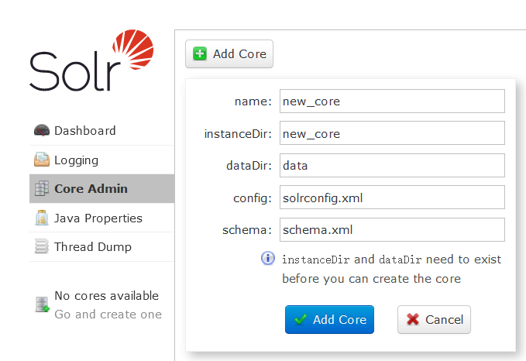
Task: Select the schema input field
Action: tap(392, 230)
